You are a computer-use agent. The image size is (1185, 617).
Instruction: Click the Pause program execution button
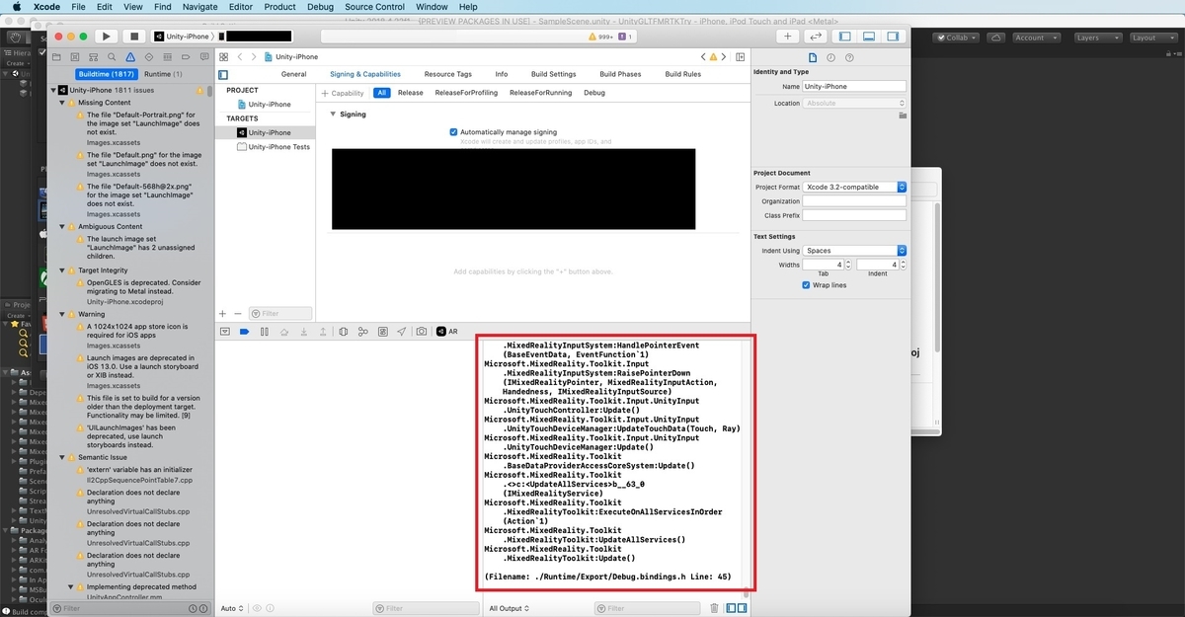pos(265,332)
